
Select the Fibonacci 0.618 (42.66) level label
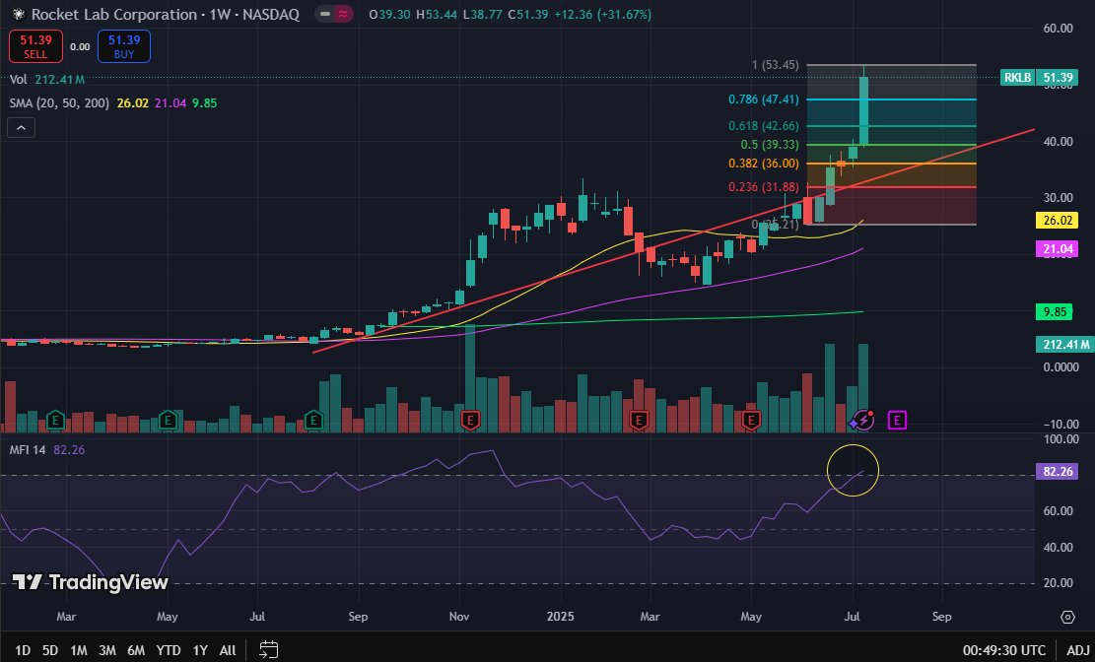click(763, 126)
